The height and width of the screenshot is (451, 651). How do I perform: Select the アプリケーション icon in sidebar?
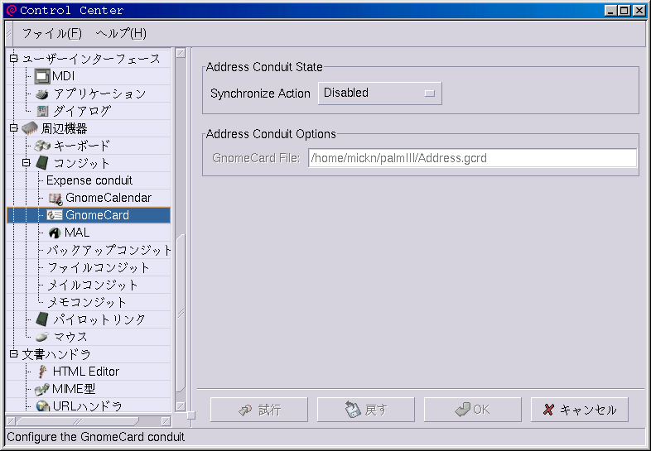(42, 94)
